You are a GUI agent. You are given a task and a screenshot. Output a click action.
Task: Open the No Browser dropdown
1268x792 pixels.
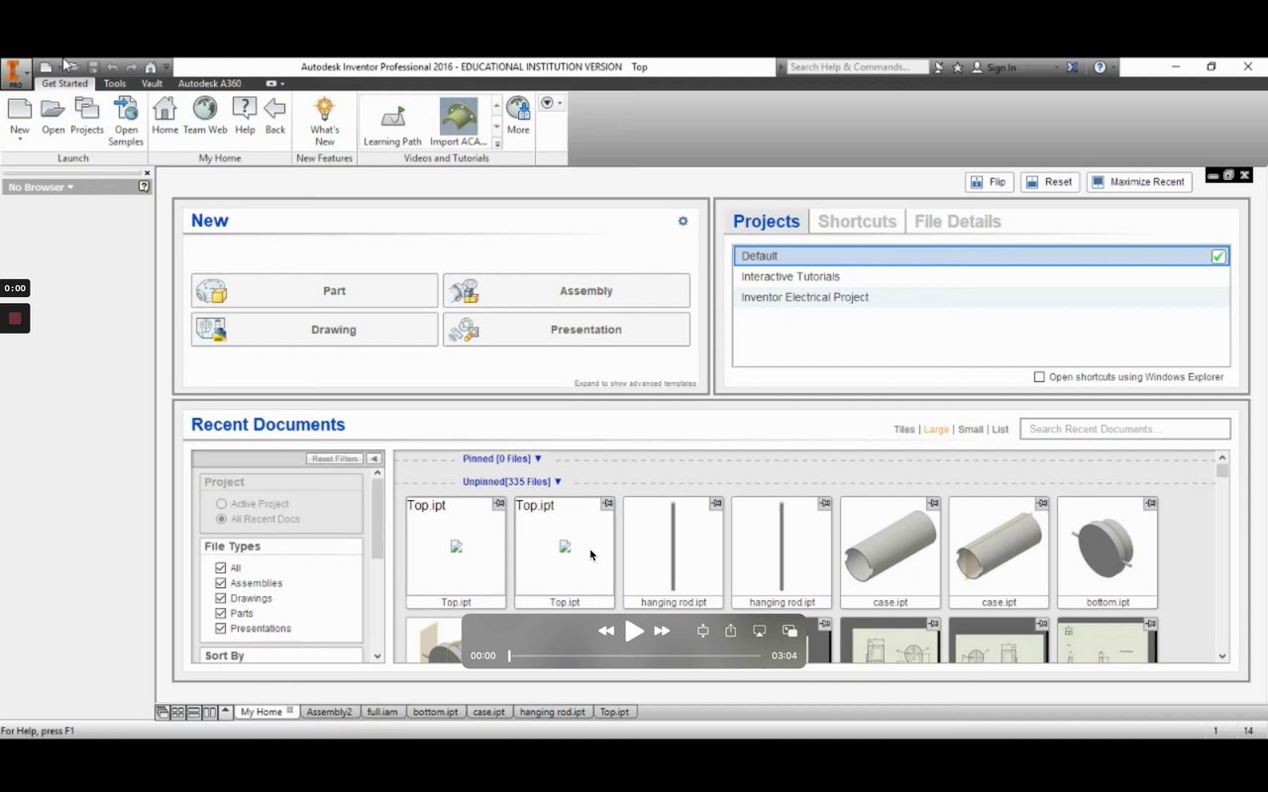[42, 187]
